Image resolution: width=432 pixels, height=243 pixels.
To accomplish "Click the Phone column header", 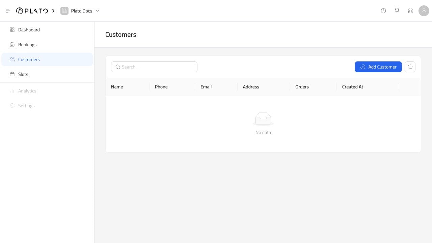I will pos(172,87).
